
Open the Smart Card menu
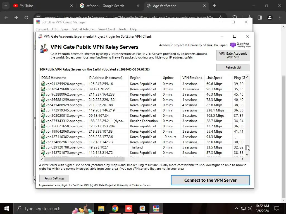[106, 29]
